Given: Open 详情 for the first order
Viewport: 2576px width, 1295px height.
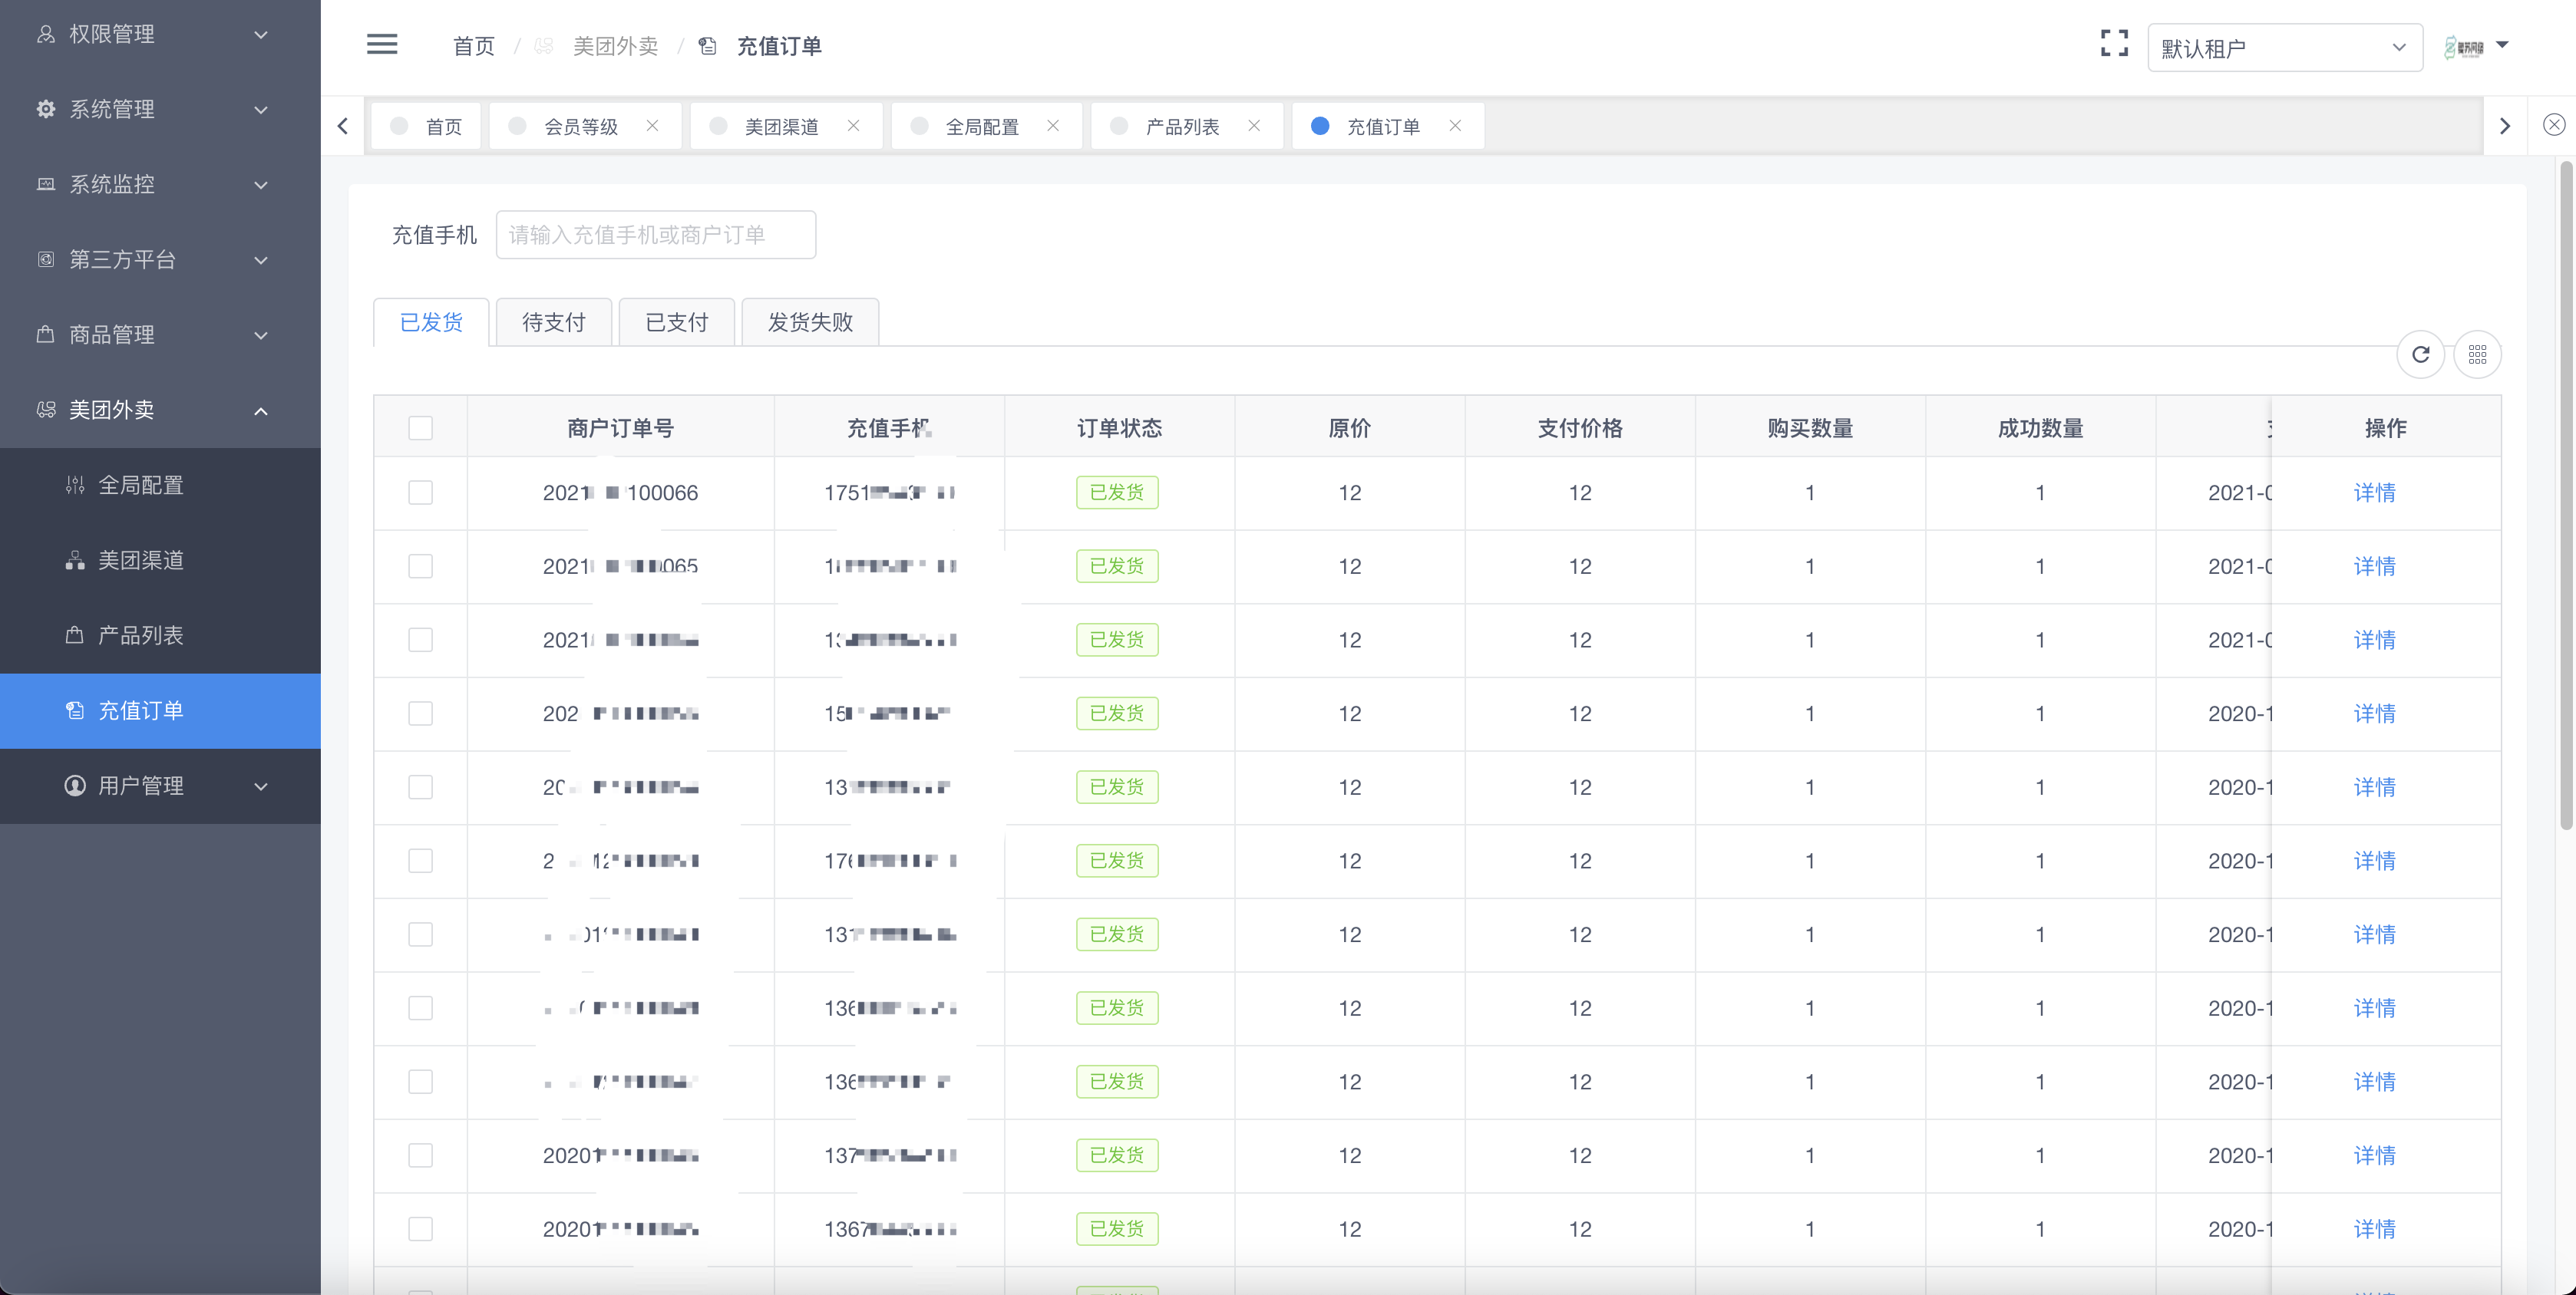Looking at the screenshot, I should 2376,493.
